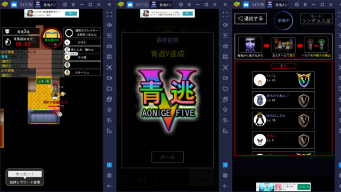Toggle fullscreen in the middle BlueStacks window sidebar

(225, 14)
